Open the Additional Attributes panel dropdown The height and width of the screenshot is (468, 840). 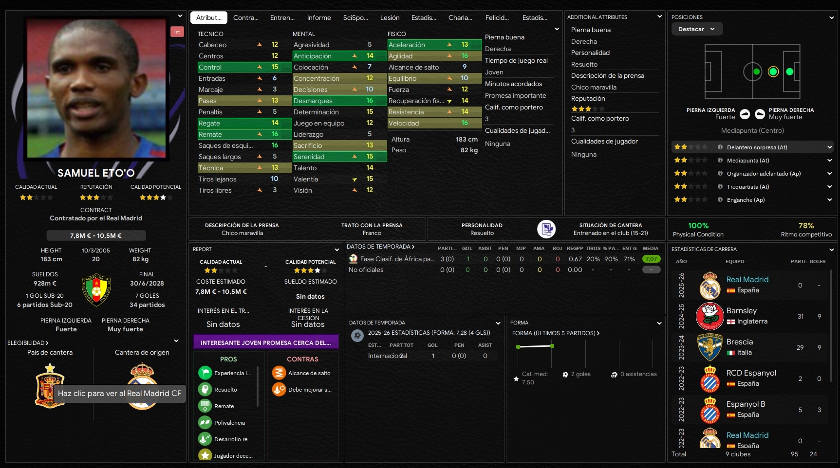pyautogui.click(x=660, y=17)
